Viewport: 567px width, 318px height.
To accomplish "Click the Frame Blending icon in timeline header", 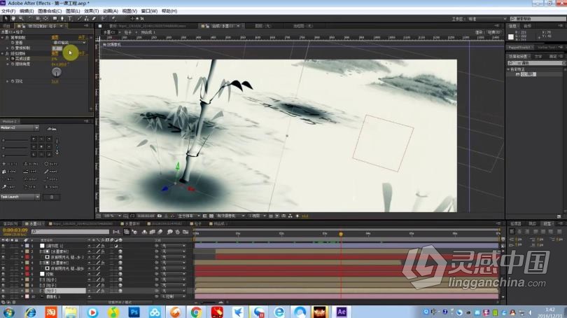I will click(x=152, y=232).
